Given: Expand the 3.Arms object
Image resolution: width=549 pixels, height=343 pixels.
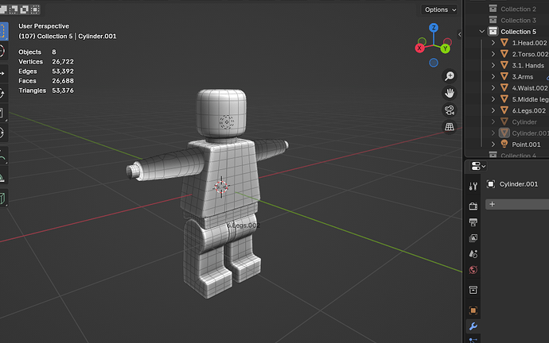Looking at the screenshot, I should click(x=493, y=76).
